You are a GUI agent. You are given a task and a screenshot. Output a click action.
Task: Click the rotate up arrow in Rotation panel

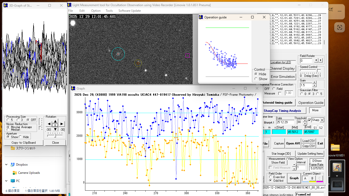(x=55, y=121)
